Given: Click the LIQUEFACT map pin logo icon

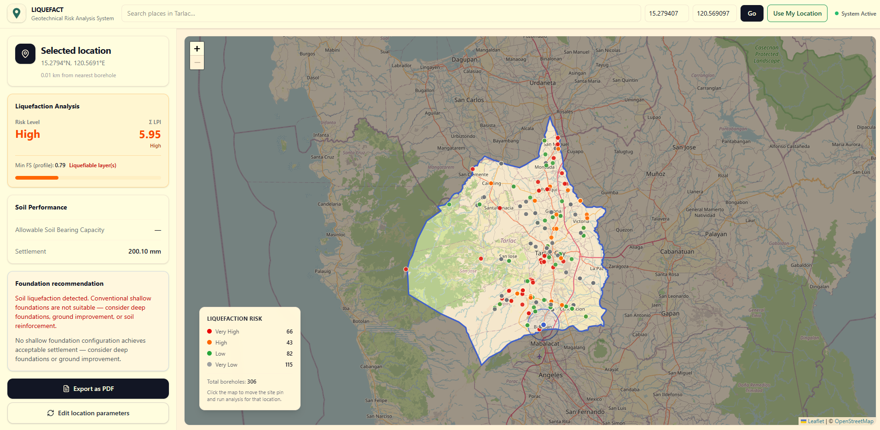Looking at the screenshot, I should (17, 13).
